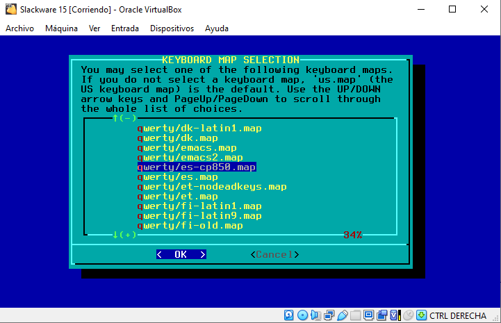501x323 pixels.
Task: Click the up-arrow scroll indicator above list
Action: pos(124,118)
